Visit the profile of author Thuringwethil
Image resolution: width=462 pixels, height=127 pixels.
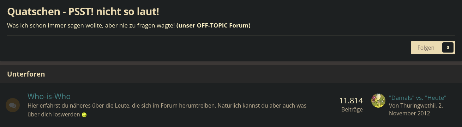click(x=418, y=105)
